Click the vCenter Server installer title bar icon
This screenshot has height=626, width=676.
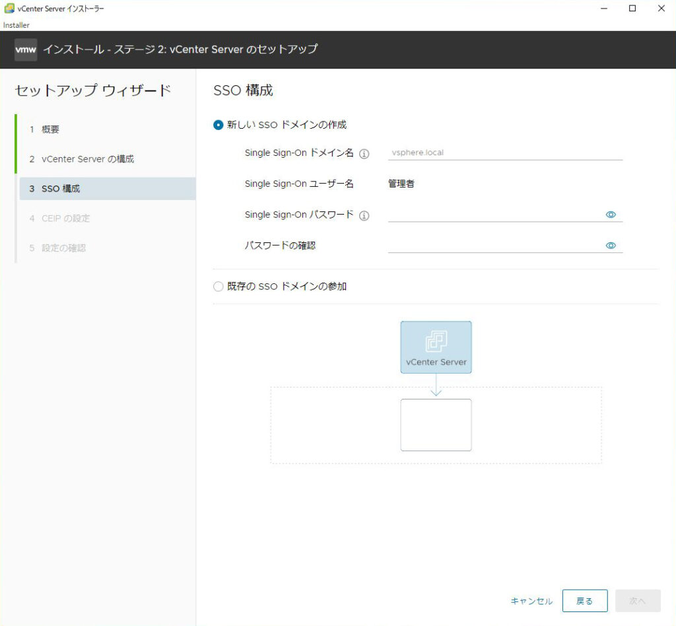[x=9, y=8]
